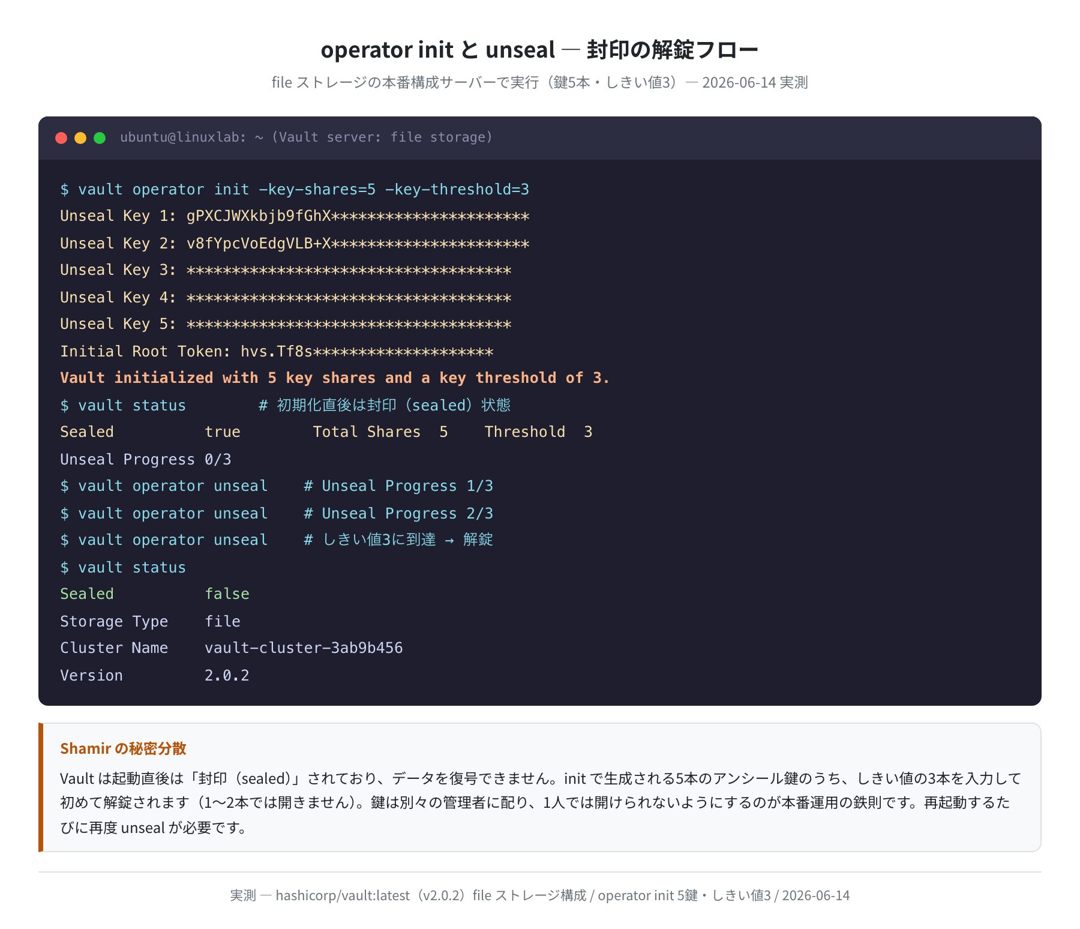
Task: Click the bold 'Vault initialized with 5 key shares' line
Action: 335,378
